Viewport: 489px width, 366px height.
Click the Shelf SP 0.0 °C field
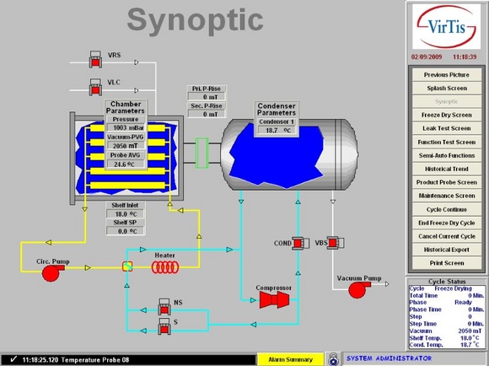[126, 231]
